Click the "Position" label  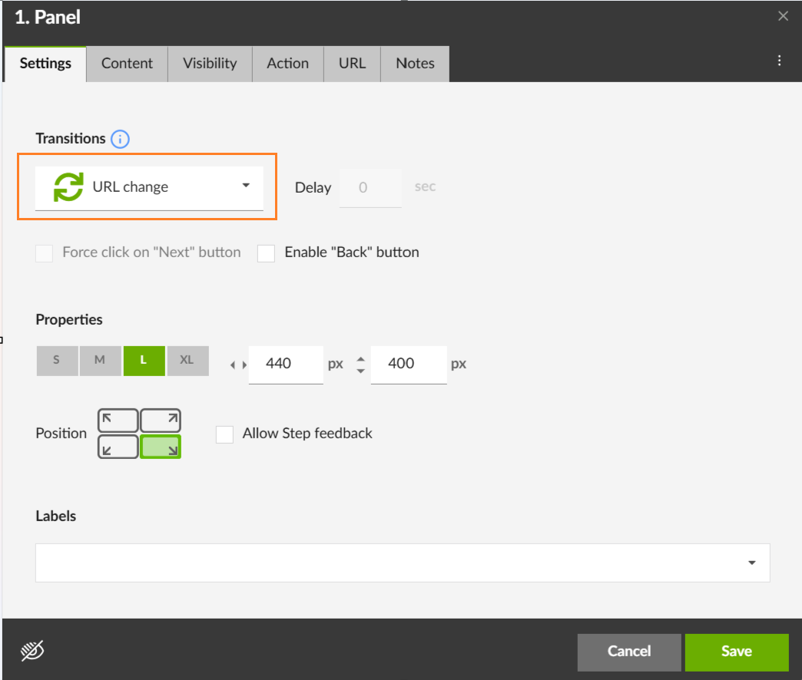point(61,433)
